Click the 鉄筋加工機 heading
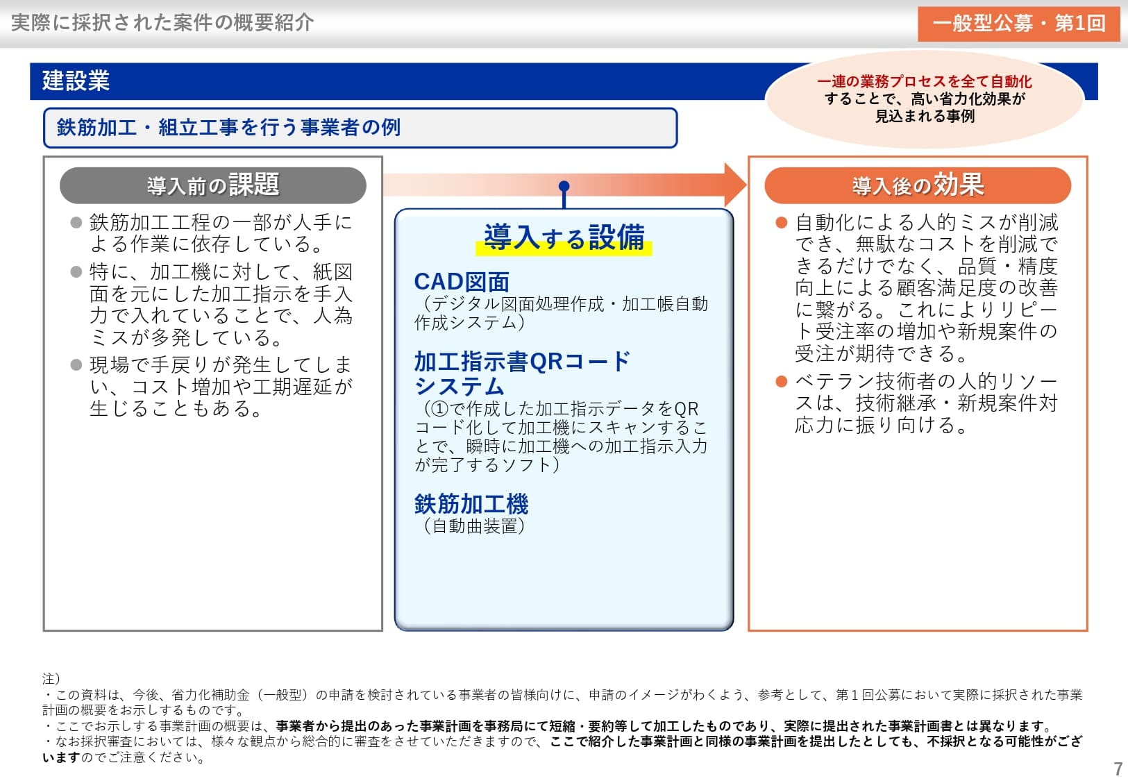Viewport: 1128px width, 781px height. pyautogui.click(x=471, y=504)
